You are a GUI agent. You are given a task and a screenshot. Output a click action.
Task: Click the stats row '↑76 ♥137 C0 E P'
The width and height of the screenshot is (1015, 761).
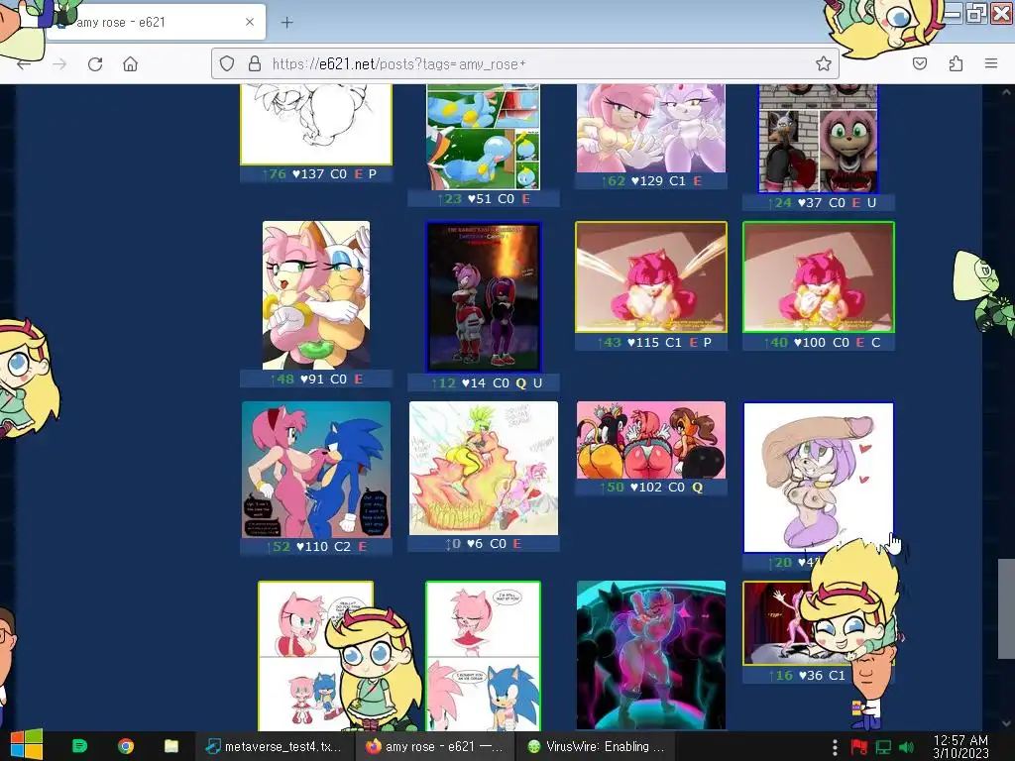[316, 174]
